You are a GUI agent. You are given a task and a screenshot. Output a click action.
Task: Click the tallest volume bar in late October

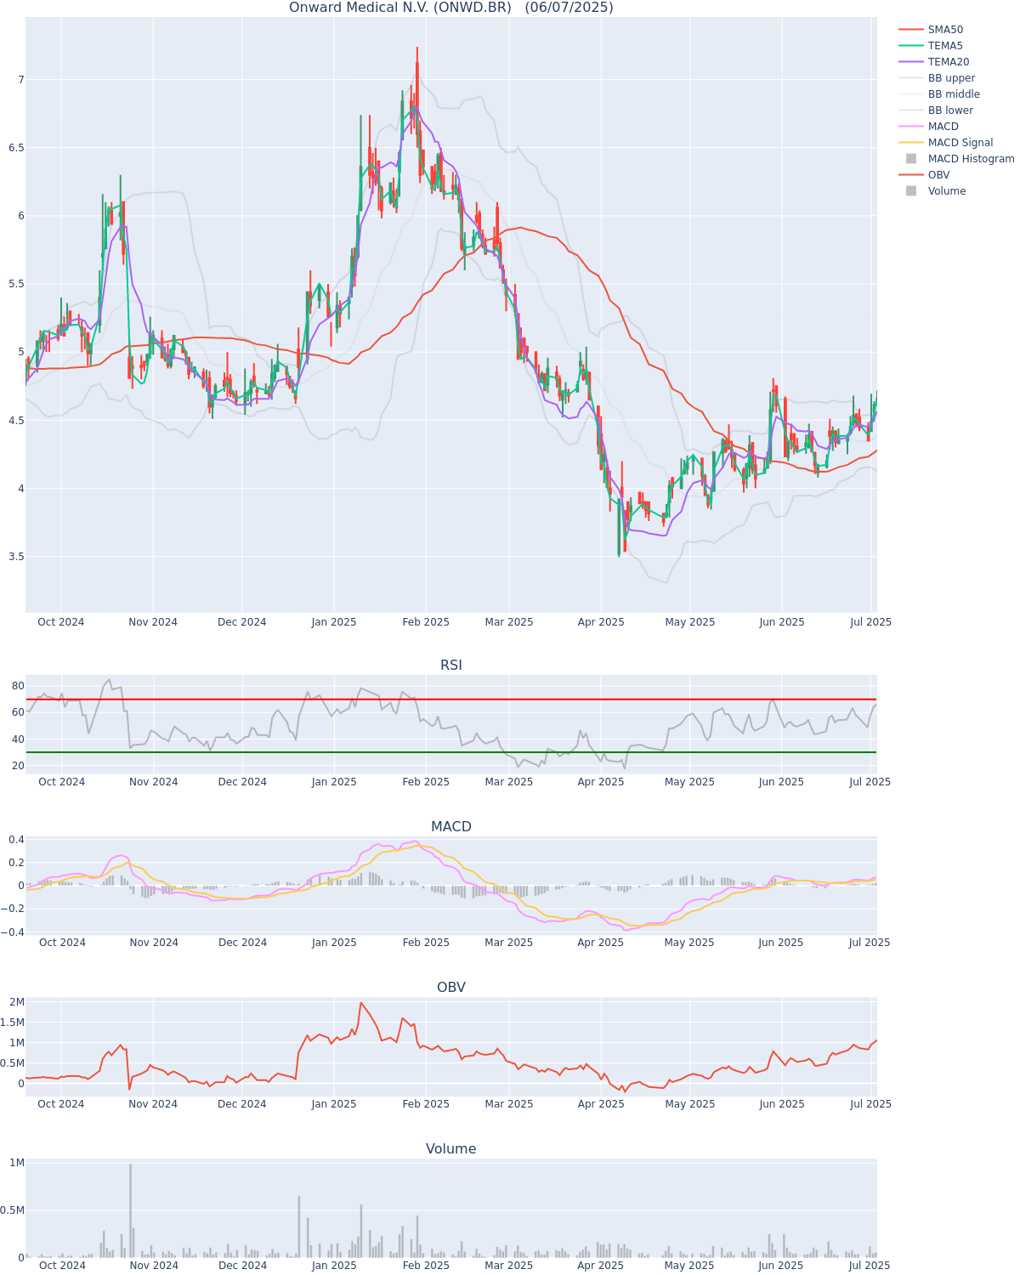coord(130,1210)
